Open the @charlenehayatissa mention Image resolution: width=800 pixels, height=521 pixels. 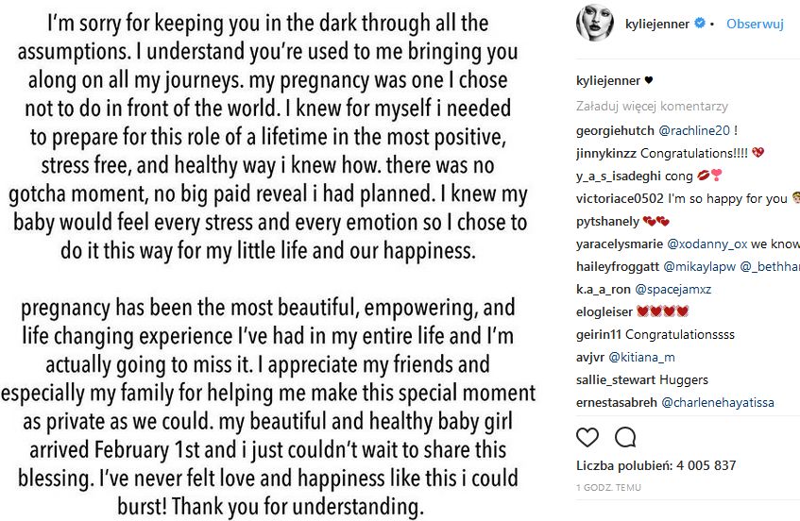(717, 402)
